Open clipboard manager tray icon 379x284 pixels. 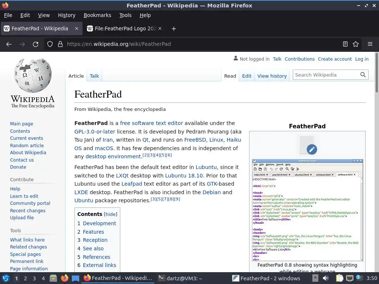pyautogui.click(x=340, y=278)
